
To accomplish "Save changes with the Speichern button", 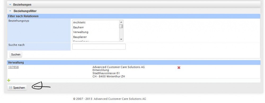I will pos(17,87).
